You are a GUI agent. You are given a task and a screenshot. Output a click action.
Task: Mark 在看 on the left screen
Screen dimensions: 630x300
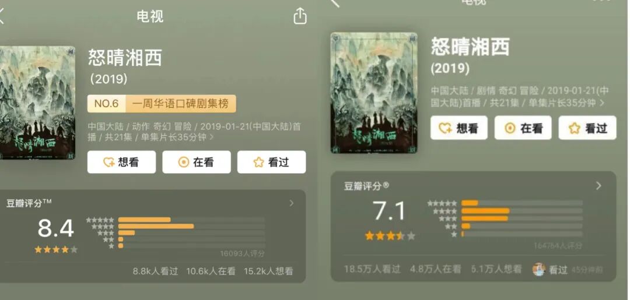pos(197,162)
